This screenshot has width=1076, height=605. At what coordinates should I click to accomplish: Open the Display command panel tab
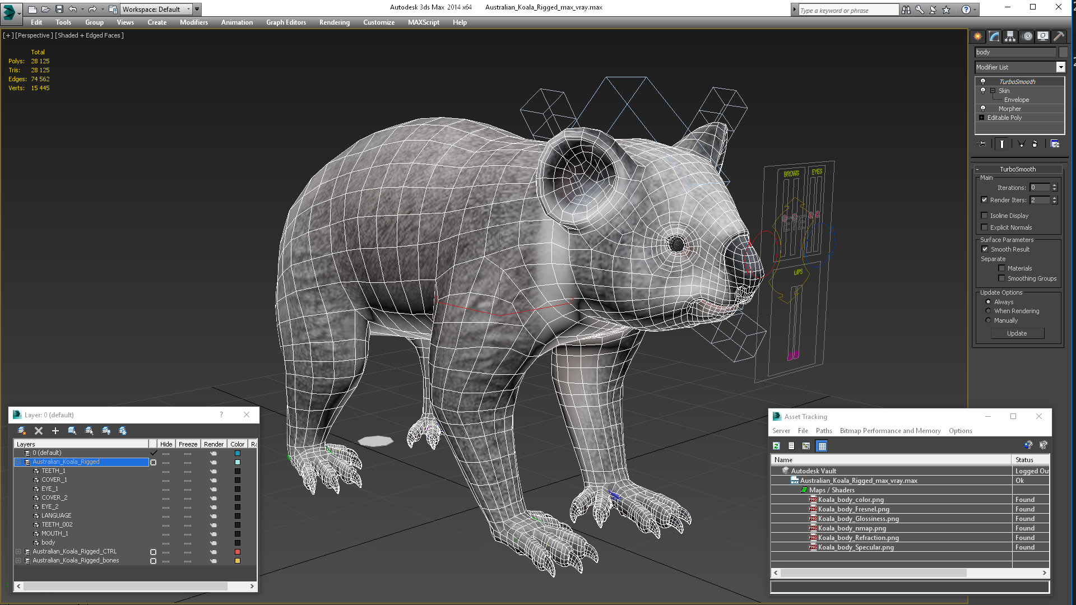[1043, 36]
